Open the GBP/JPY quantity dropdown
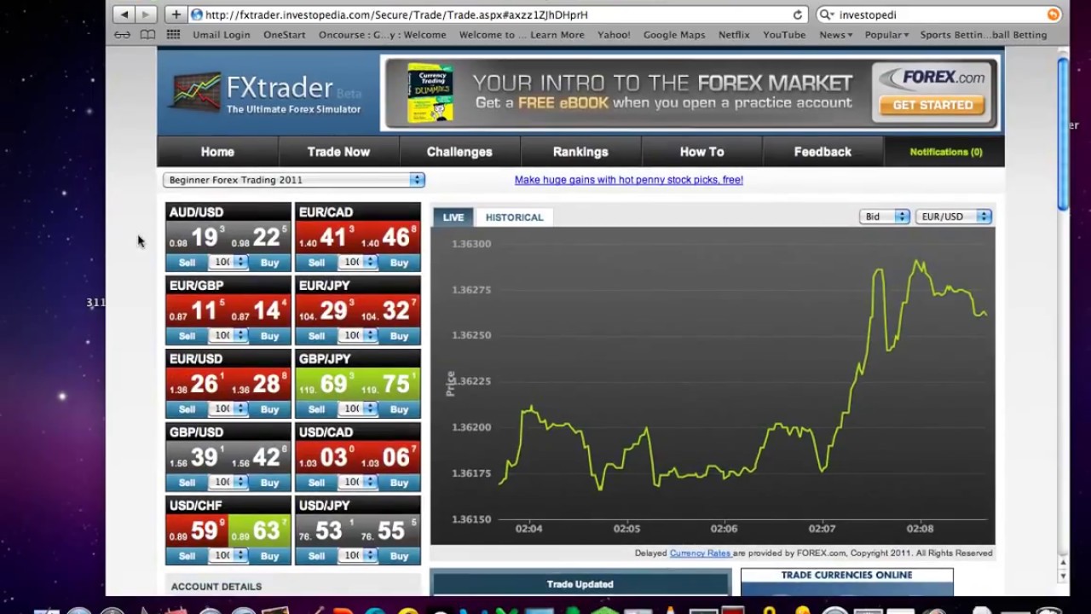The width and height of the screenshot is (1091, 614). click(359, 408)
